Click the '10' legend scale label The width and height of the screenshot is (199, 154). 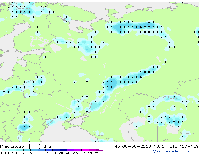(39, 153)
